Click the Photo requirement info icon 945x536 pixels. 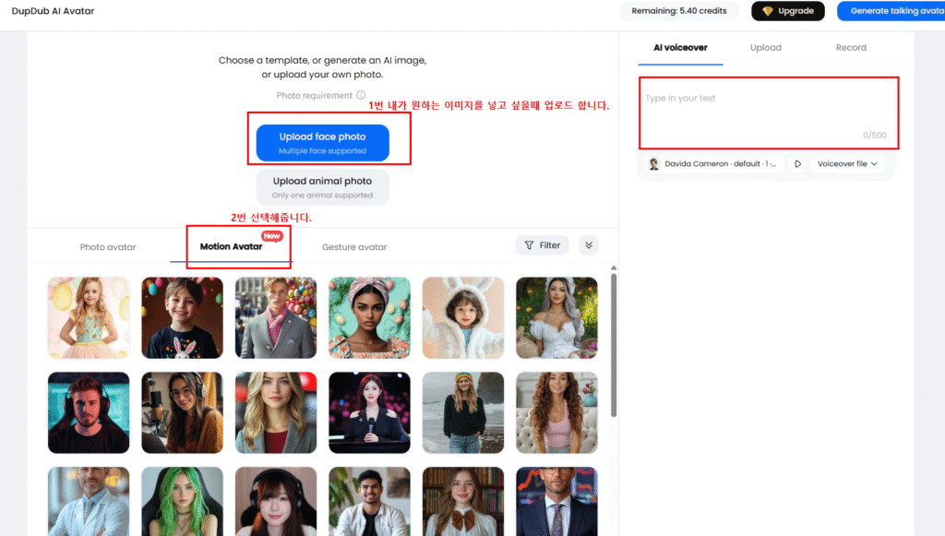click(x=361, y=95)
